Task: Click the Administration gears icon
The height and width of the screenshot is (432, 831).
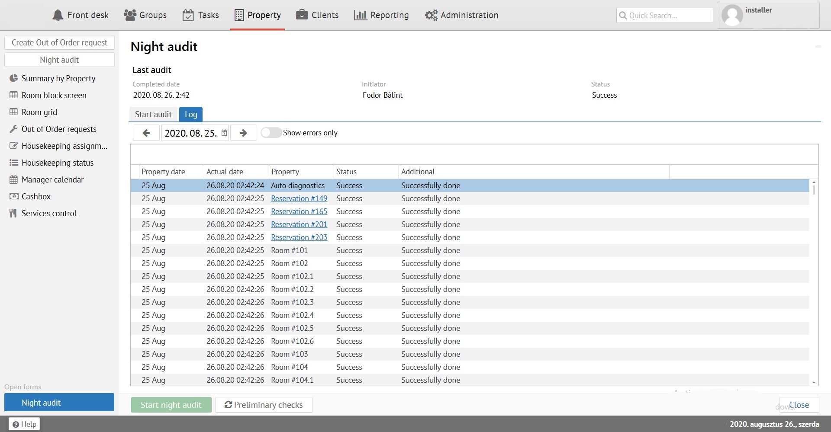Action: pos(431,15)
